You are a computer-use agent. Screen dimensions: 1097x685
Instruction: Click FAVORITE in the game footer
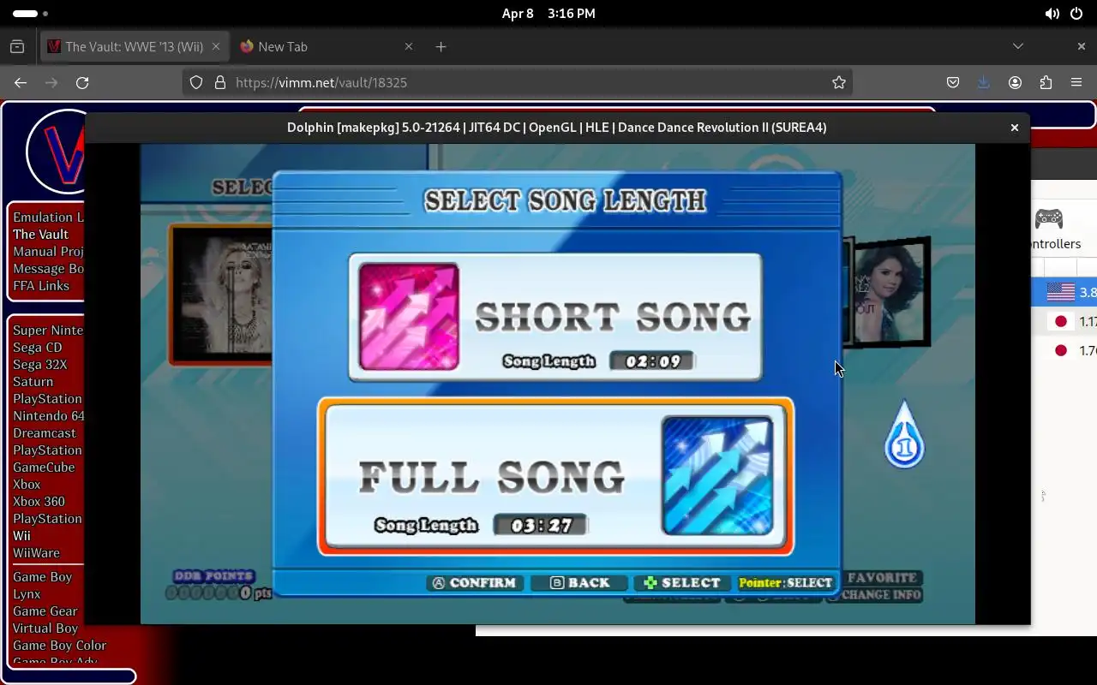(x=882, y=578)
